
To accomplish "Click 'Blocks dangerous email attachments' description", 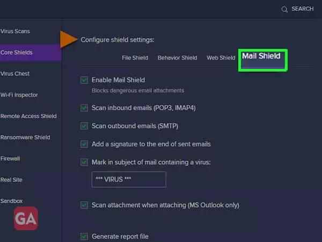I will click(138, 90).
